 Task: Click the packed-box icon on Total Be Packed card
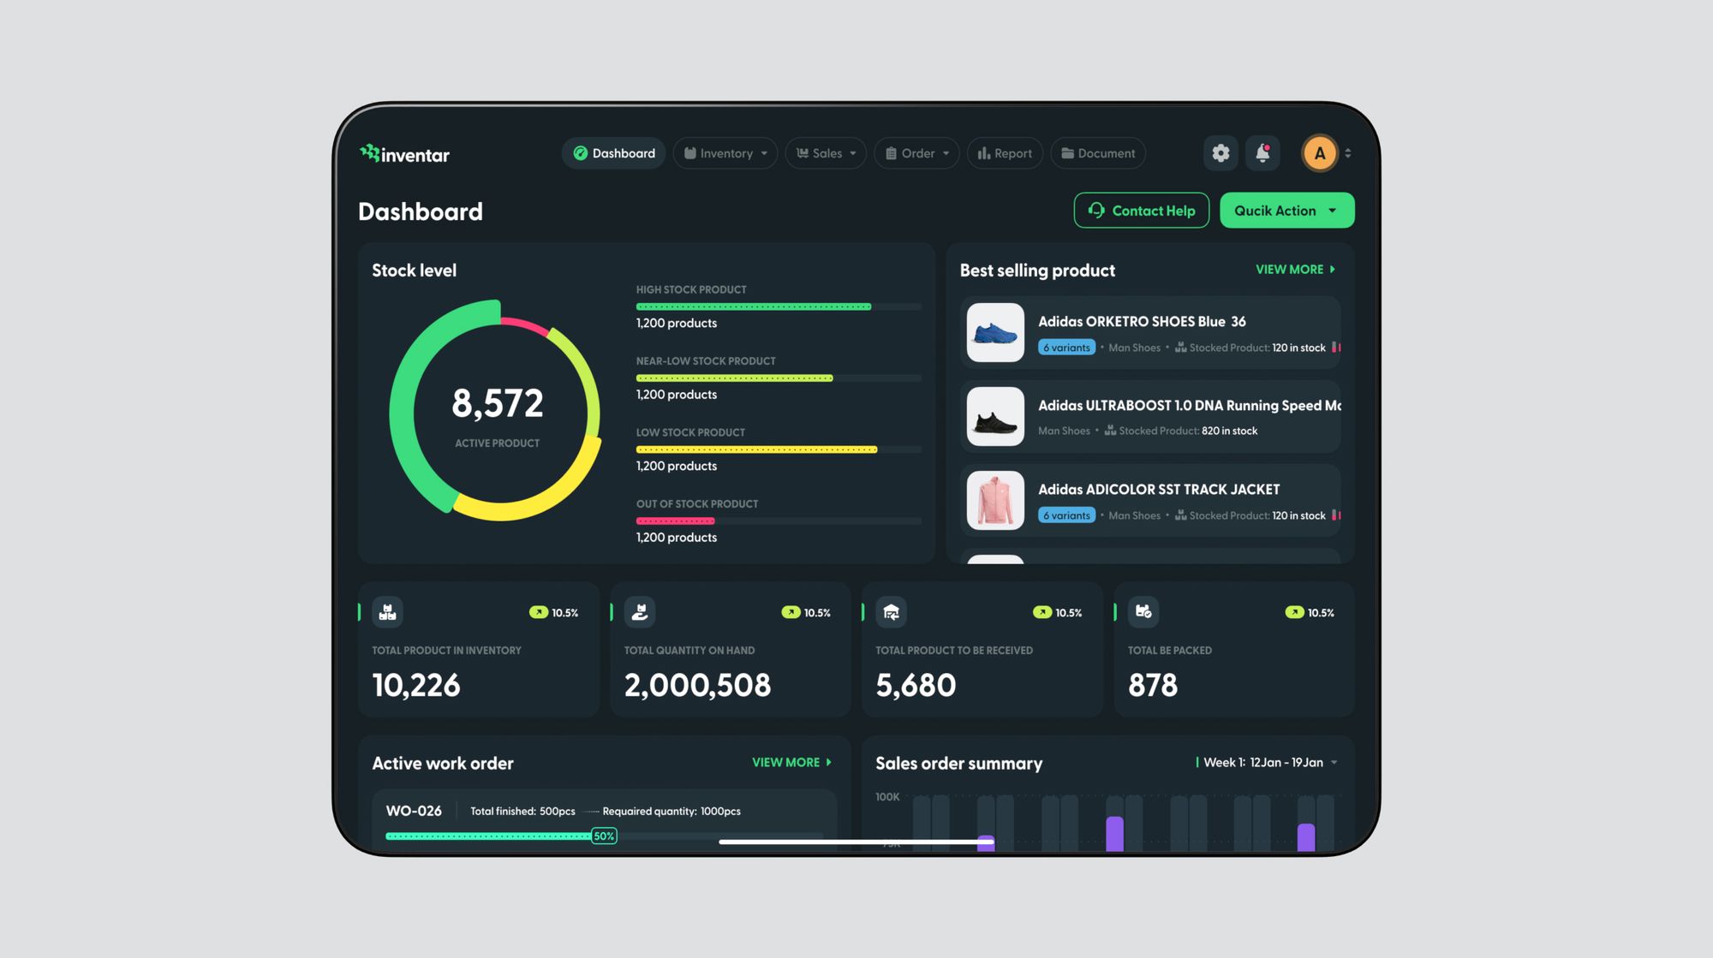[1143, 612]
